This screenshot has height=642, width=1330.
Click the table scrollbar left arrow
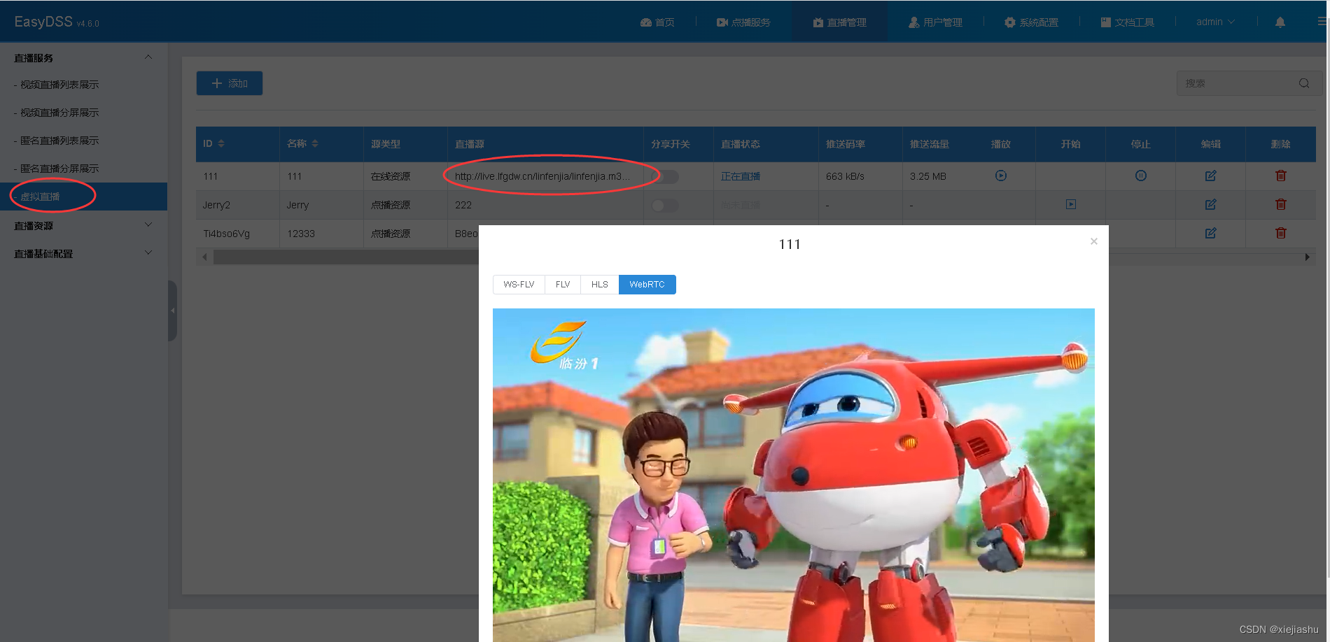[x=204, y=257]
